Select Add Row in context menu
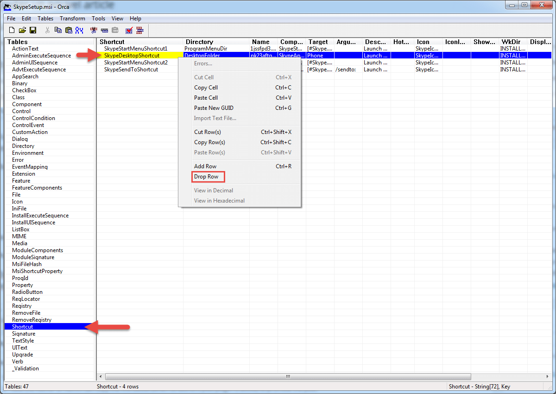Screen dimensions: 556x394 [205, 166]
